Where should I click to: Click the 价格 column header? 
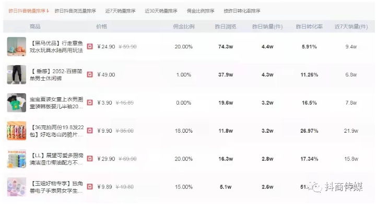(x=102, y=27)
